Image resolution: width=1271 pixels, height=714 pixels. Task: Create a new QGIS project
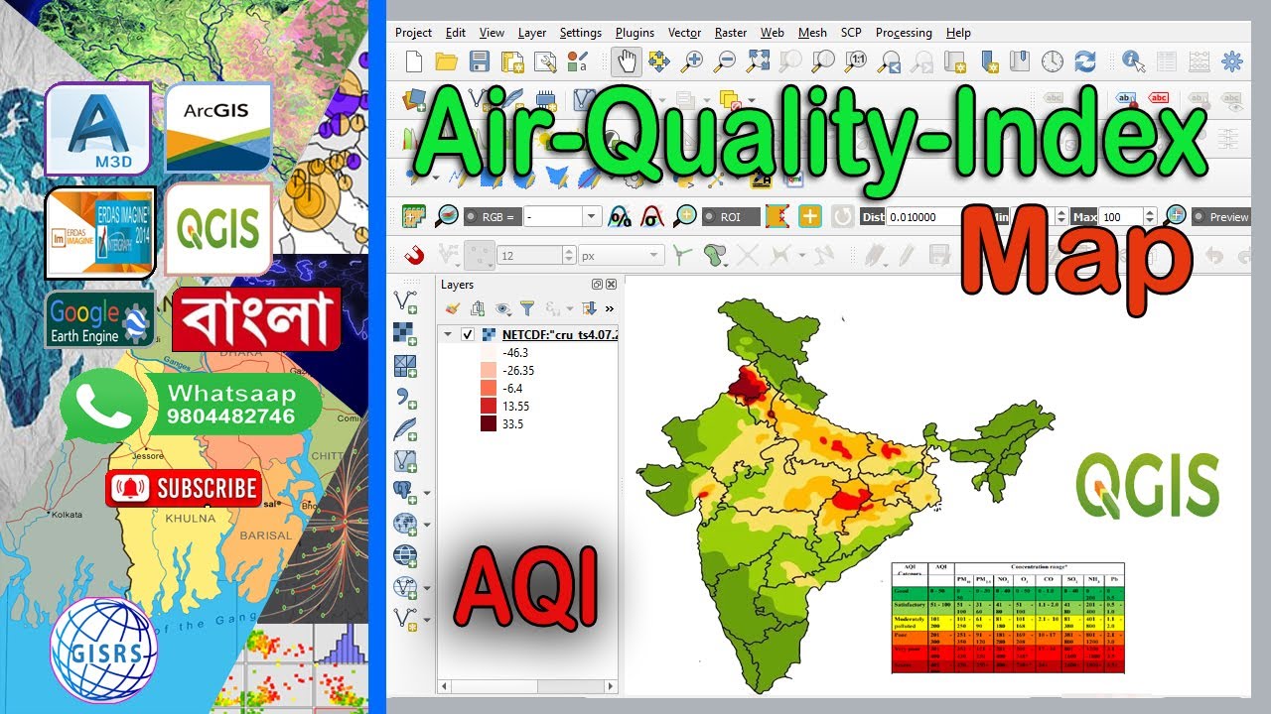click(x=414, y=61)
